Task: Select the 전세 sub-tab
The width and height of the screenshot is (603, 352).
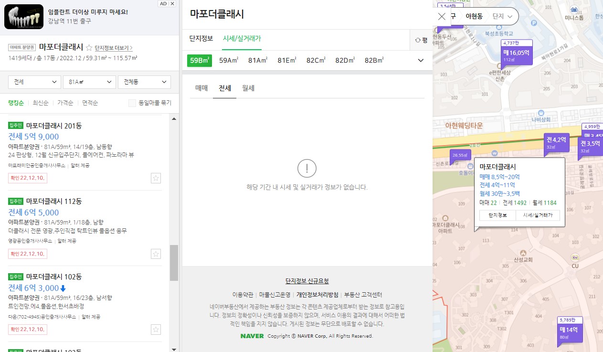Action: (225, 88)
